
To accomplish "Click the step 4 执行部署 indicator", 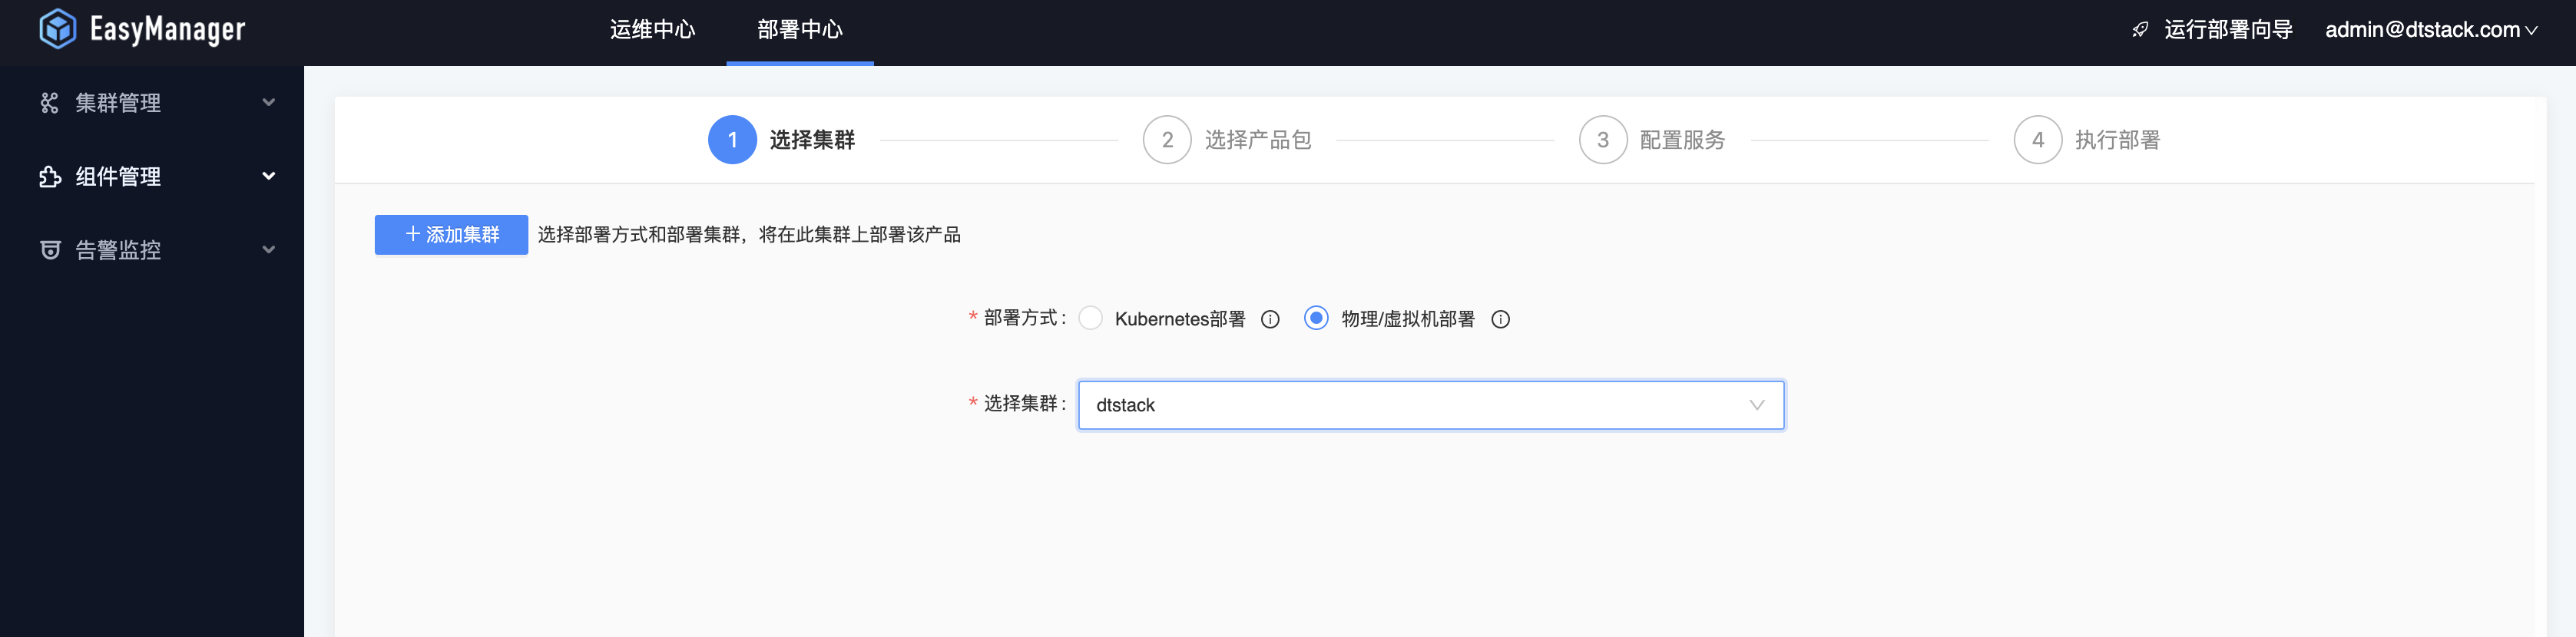I will 2037,140.
